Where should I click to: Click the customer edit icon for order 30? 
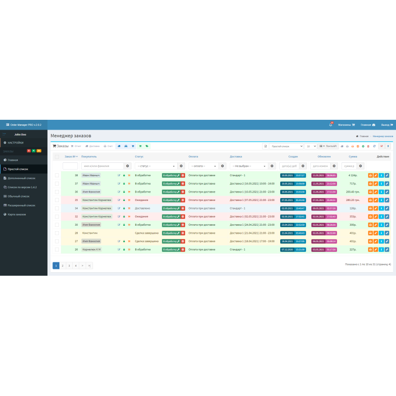tap(119, 225)
